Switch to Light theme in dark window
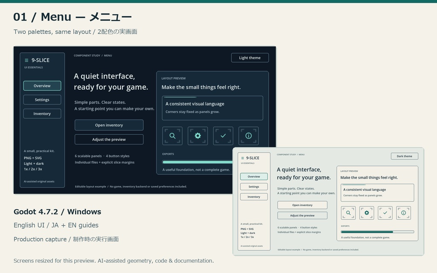This screenshot has height=273, width=437. [x=250, y=58]
